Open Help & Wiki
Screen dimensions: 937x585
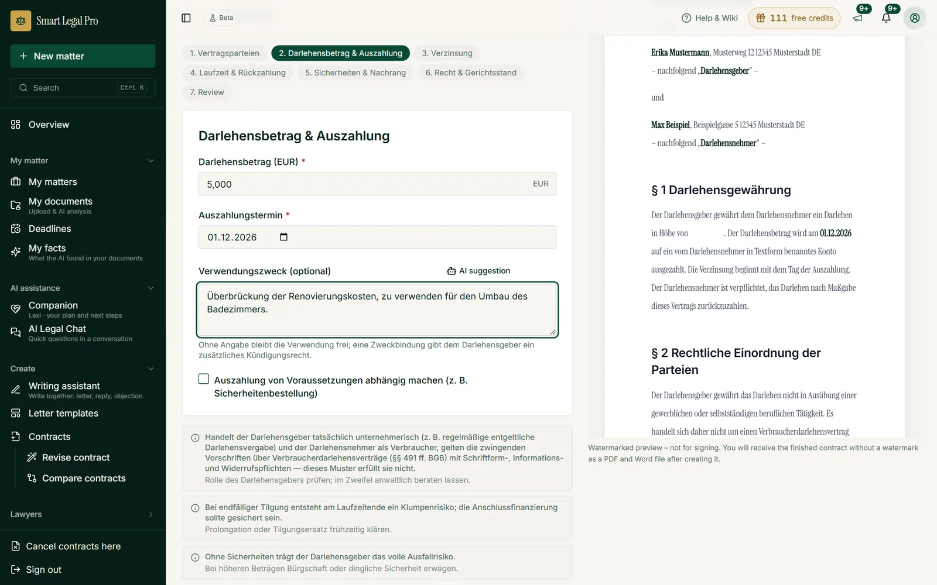pos(710,18)
